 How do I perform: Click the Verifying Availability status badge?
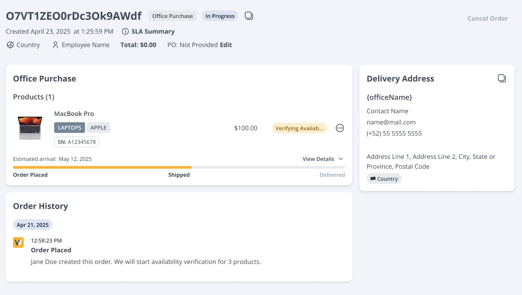299,128
